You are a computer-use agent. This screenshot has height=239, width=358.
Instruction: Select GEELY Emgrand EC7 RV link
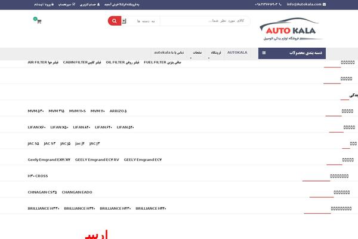[x=97, y=160]
